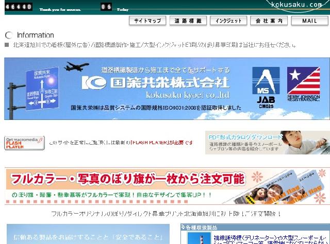This screenshot has width=330, height=244.
Task: Click the blue IC company logo mark
Action: click(94, 82)
